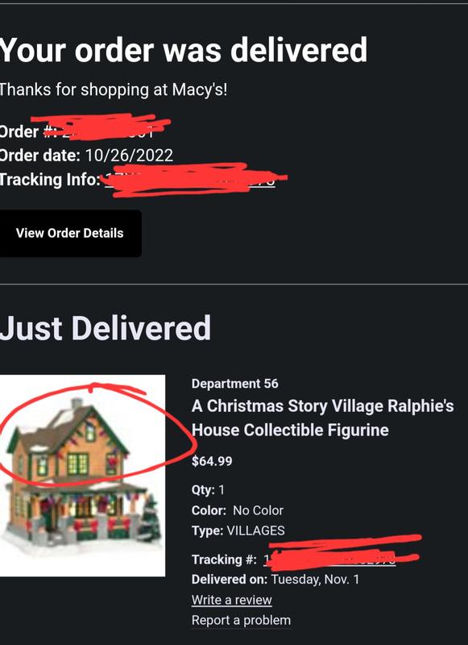This screenshot has height=645, width=468.
Task: Select the Department 56 brand label
Action: pos(234,384)
